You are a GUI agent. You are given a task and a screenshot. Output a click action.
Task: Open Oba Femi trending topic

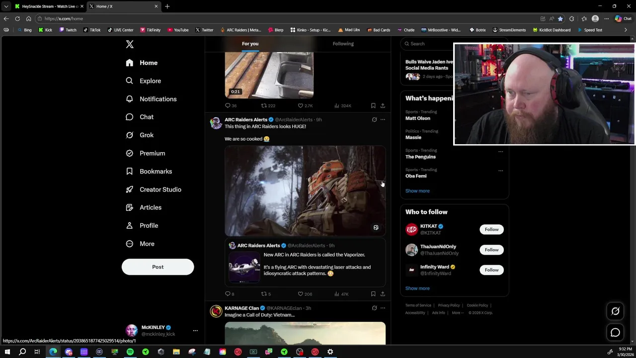tap(416, 176)
